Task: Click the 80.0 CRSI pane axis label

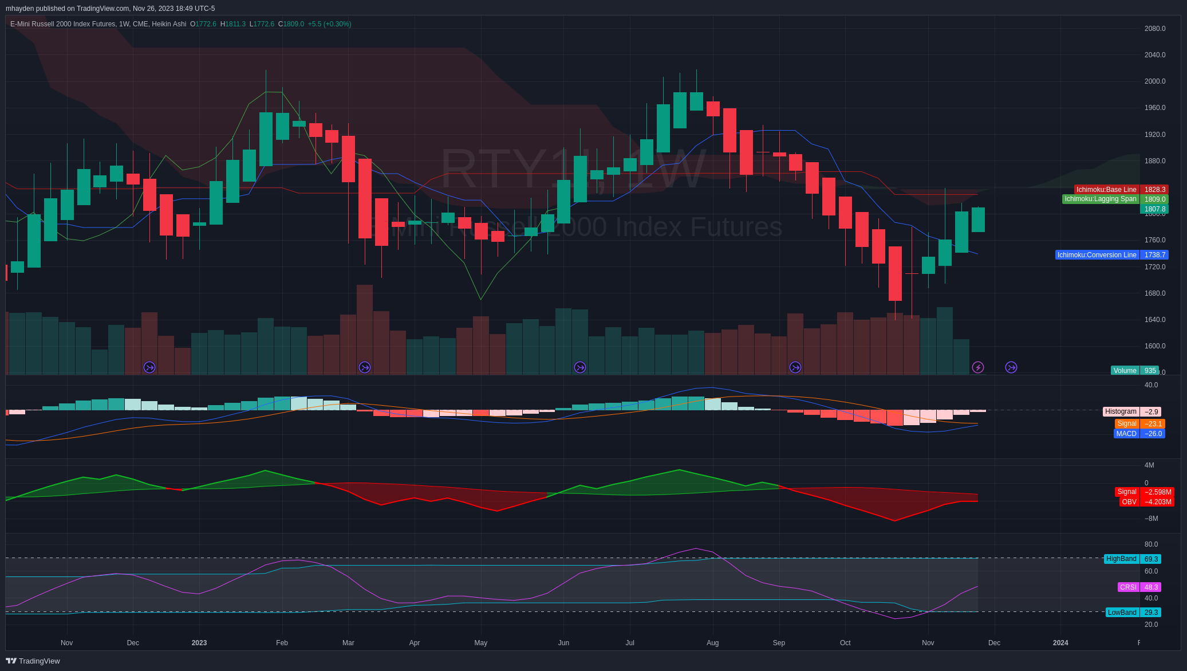Action: click(1151, 544)
